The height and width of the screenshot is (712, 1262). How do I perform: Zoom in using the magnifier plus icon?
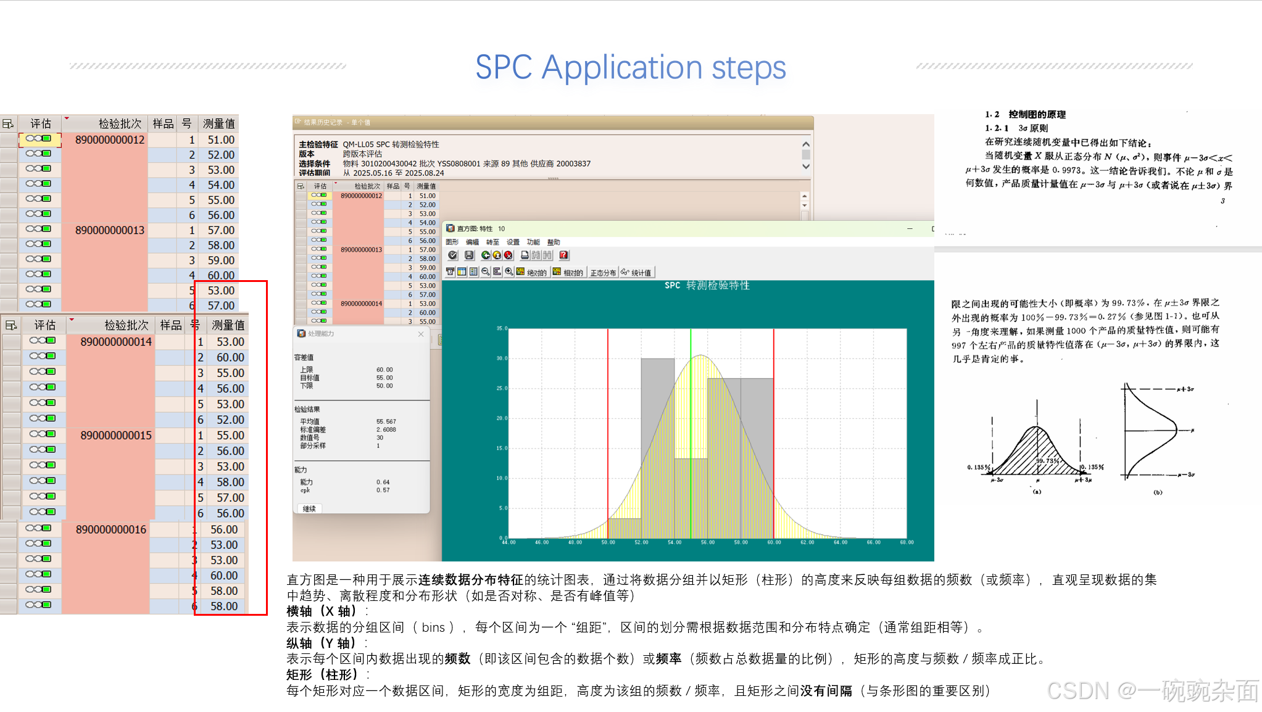pyautogui.click(x=509, y=272)
